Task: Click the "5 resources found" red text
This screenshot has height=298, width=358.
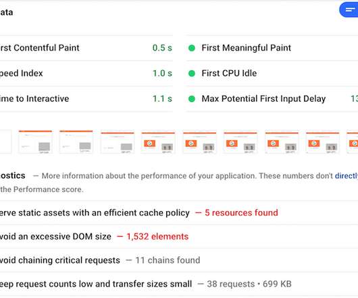Action: click(x=241, y=213)
